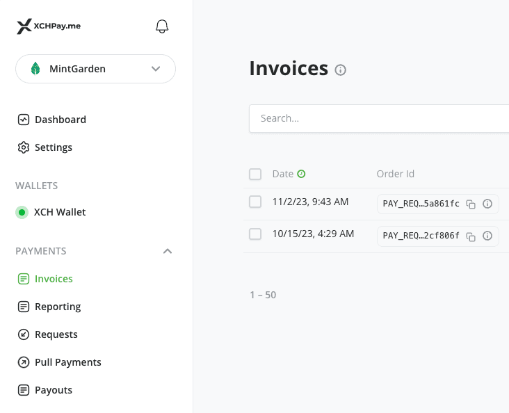Click the info icon beside Invoices heading
The image size is (509, 413).
(x=341, y=70)
